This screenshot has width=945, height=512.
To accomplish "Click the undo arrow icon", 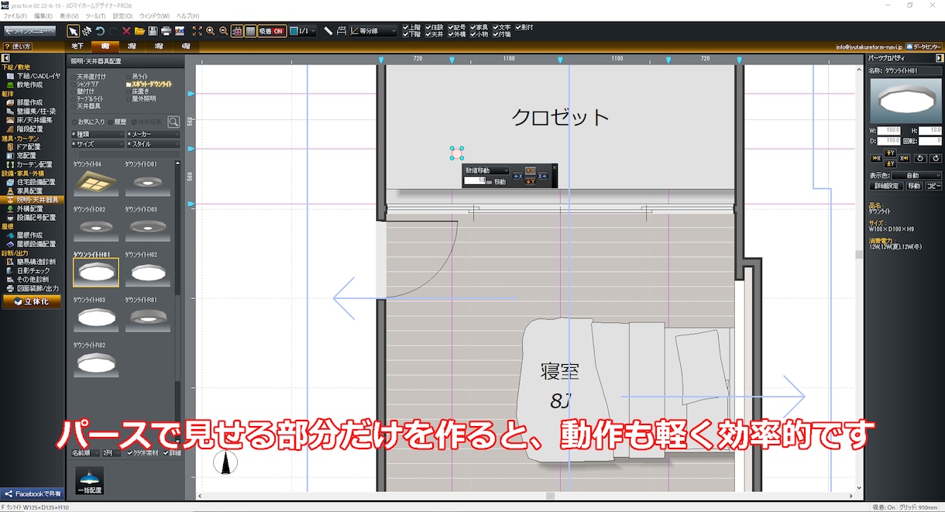I will [100, 31].
